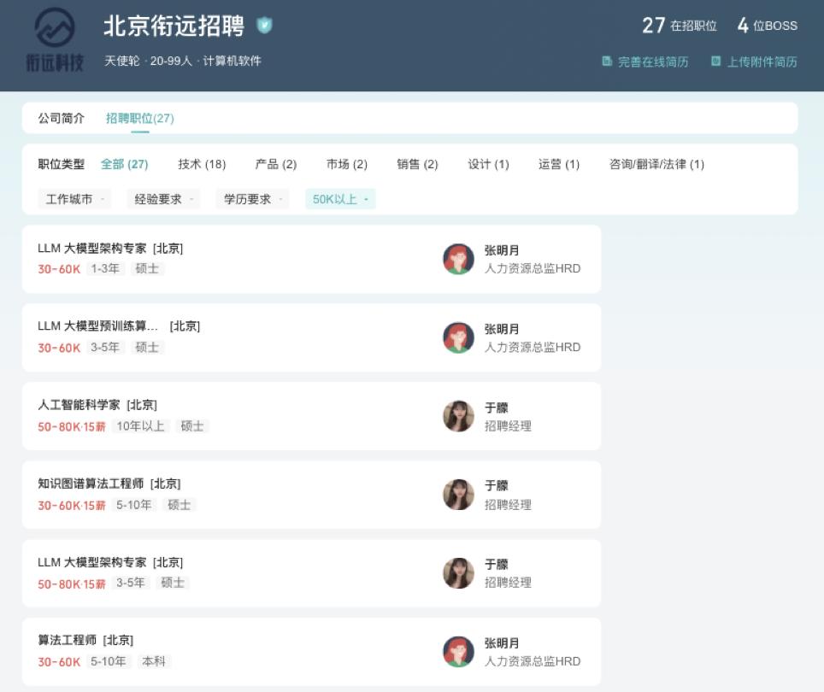
Task: Filter jobs by 产品 (2) category
Action: pos(275,164)
